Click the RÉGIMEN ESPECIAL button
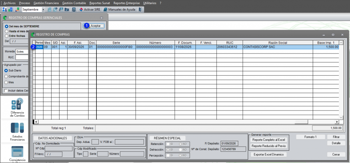The width and height of the screenshot is (350, 163). (x=167, y=138)
